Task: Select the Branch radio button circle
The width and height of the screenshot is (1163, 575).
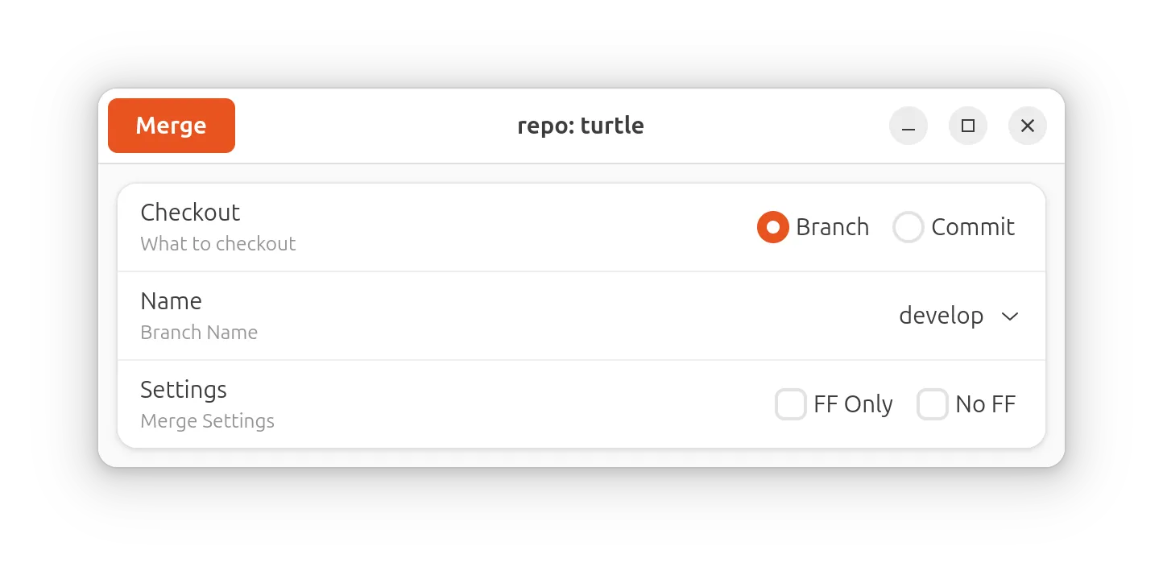Action: tap(773, 227)
